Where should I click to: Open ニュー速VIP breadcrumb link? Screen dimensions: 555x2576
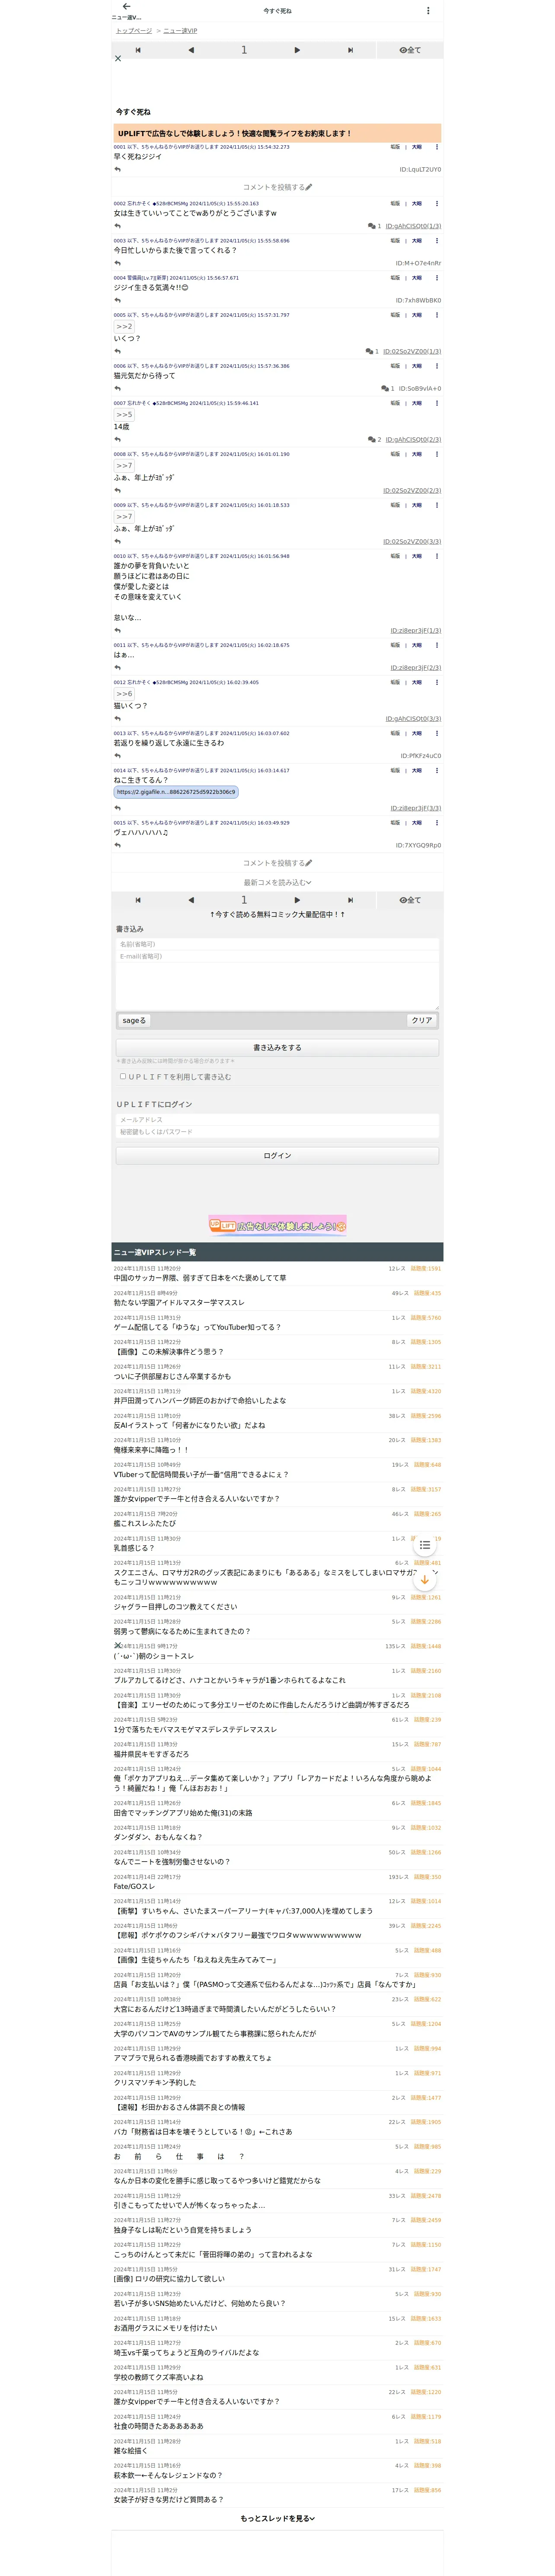pyautogui.click(x=180, y=31)
